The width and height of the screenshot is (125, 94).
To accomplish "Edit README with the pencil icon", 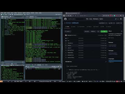I will click(106, 62).
